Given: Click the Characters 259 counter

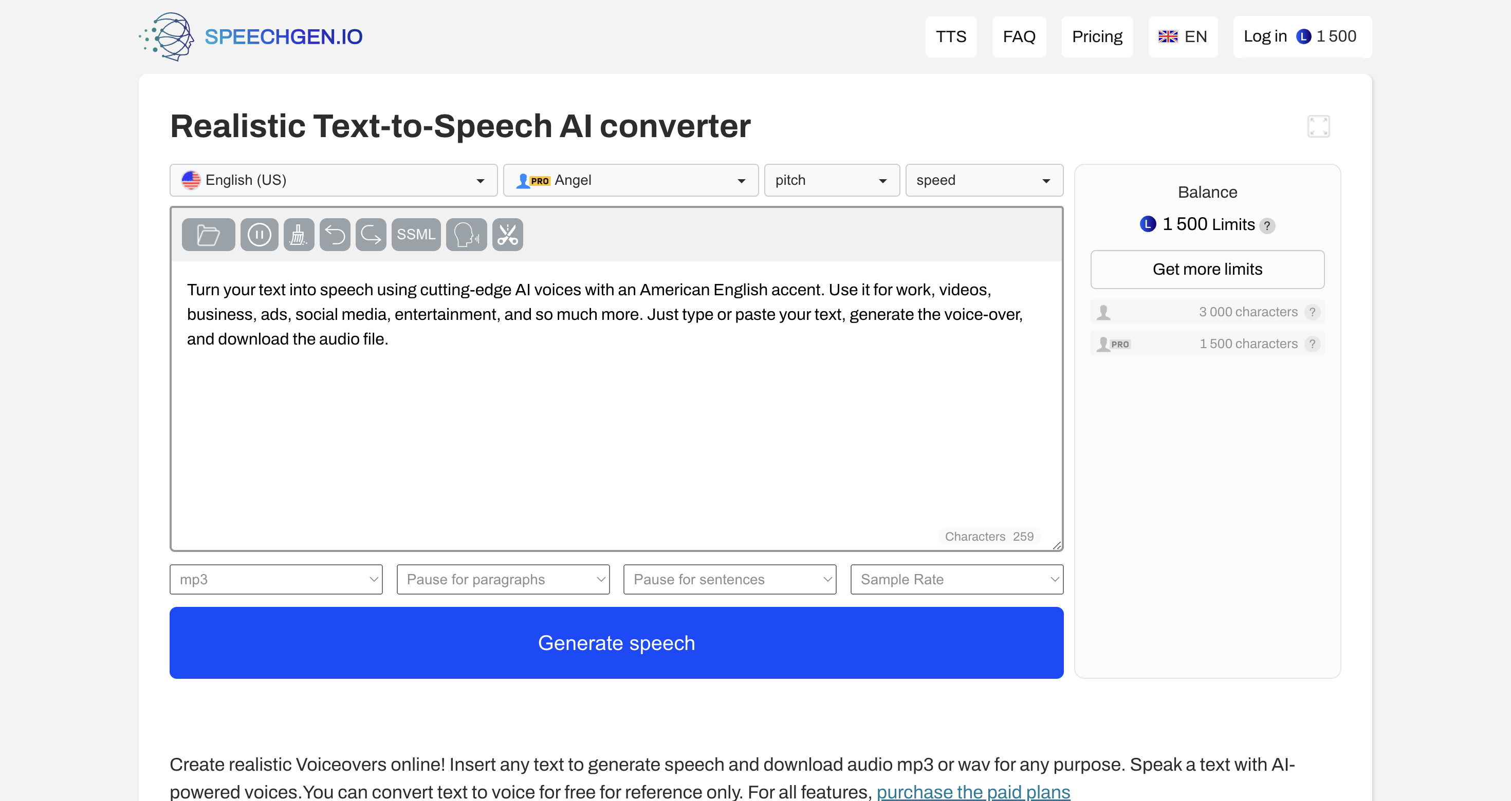Looking at the screenshot, I should (989, 537).
